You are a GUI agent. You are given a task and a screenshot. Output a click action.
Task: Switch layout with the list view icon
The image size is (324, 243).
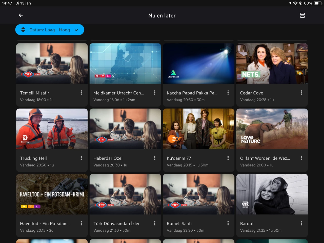tap(302, 15)
